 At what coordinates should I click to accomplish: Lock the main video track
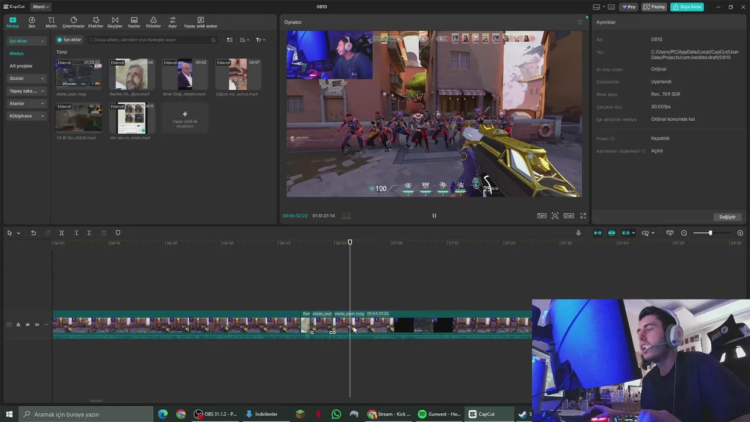point(18,325)
